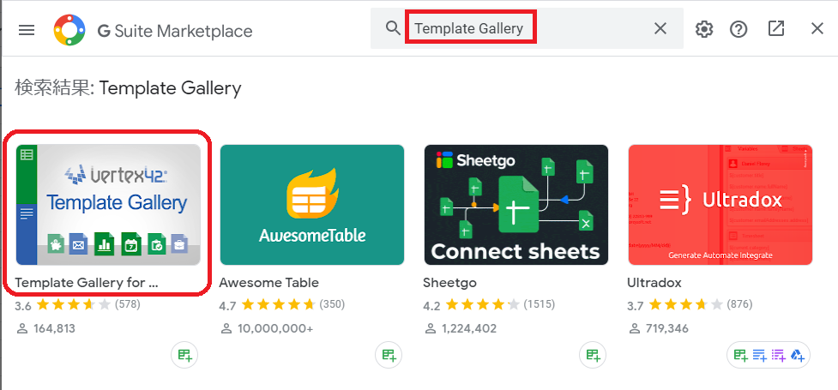Clear the search text with X
Image resolution: width=838 pixels, height=390 pixels.
pos(660,28)
